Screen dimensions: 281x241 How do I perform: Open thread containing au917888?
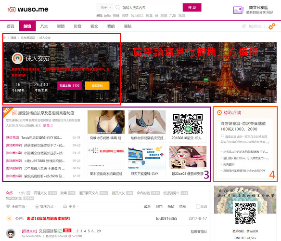point(44,161)
